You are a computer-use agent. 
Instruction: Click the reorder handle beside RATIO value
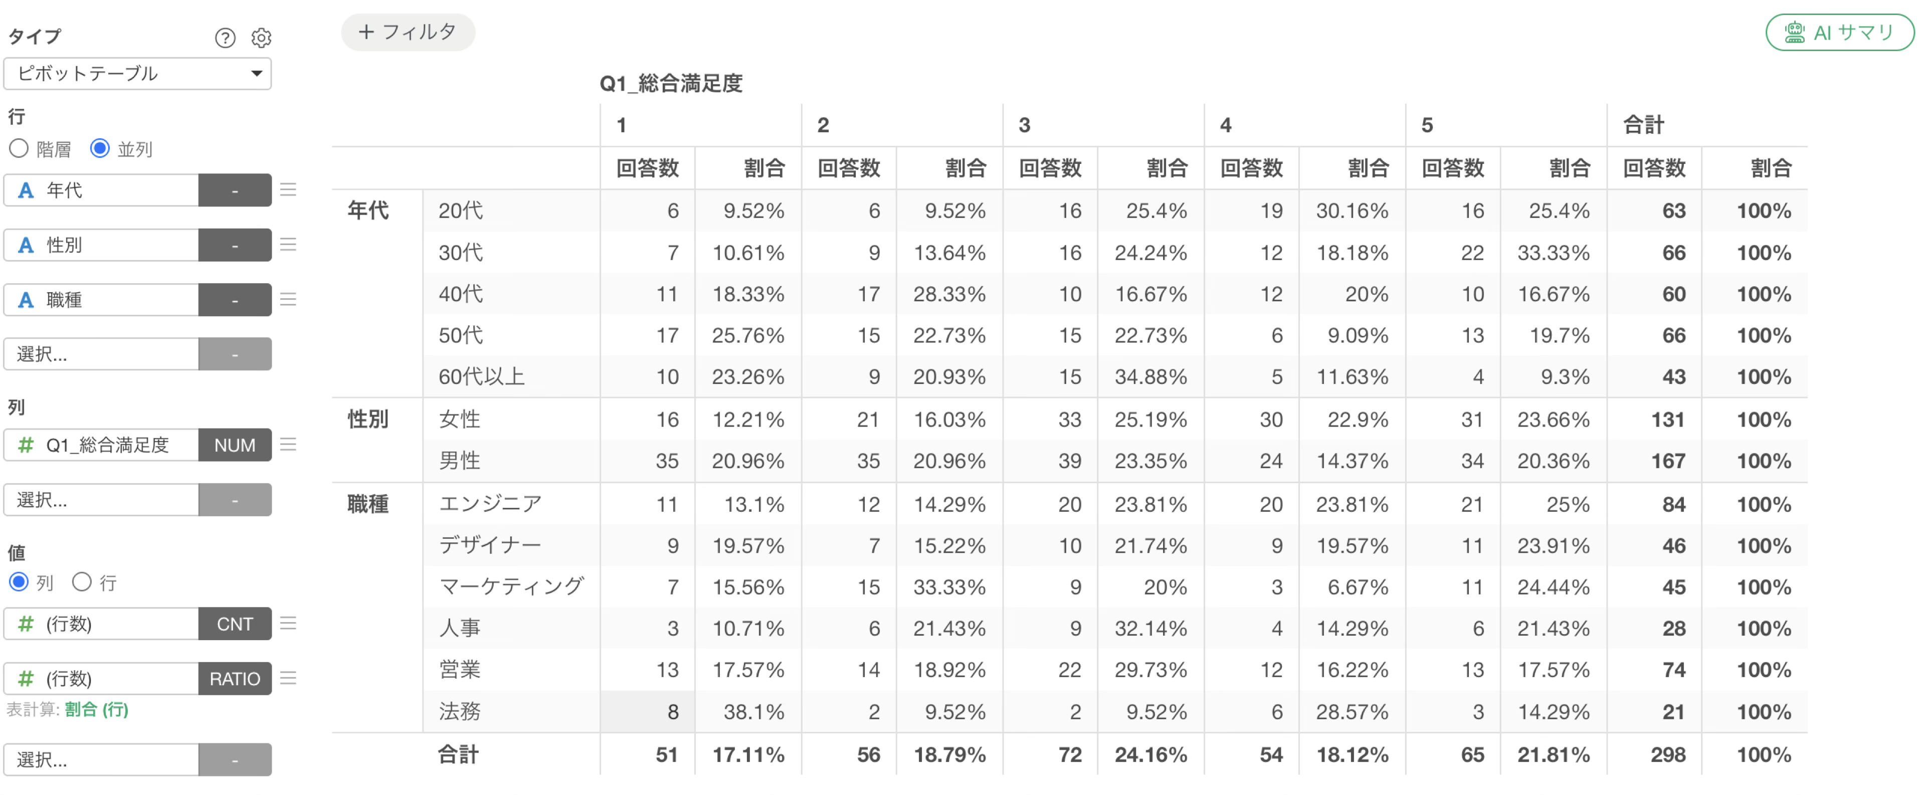pyautogui.click(x=288, y=678)
